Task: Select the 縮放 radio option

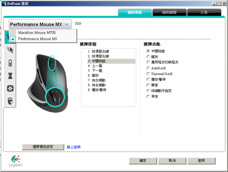Action: click(148, 56)
